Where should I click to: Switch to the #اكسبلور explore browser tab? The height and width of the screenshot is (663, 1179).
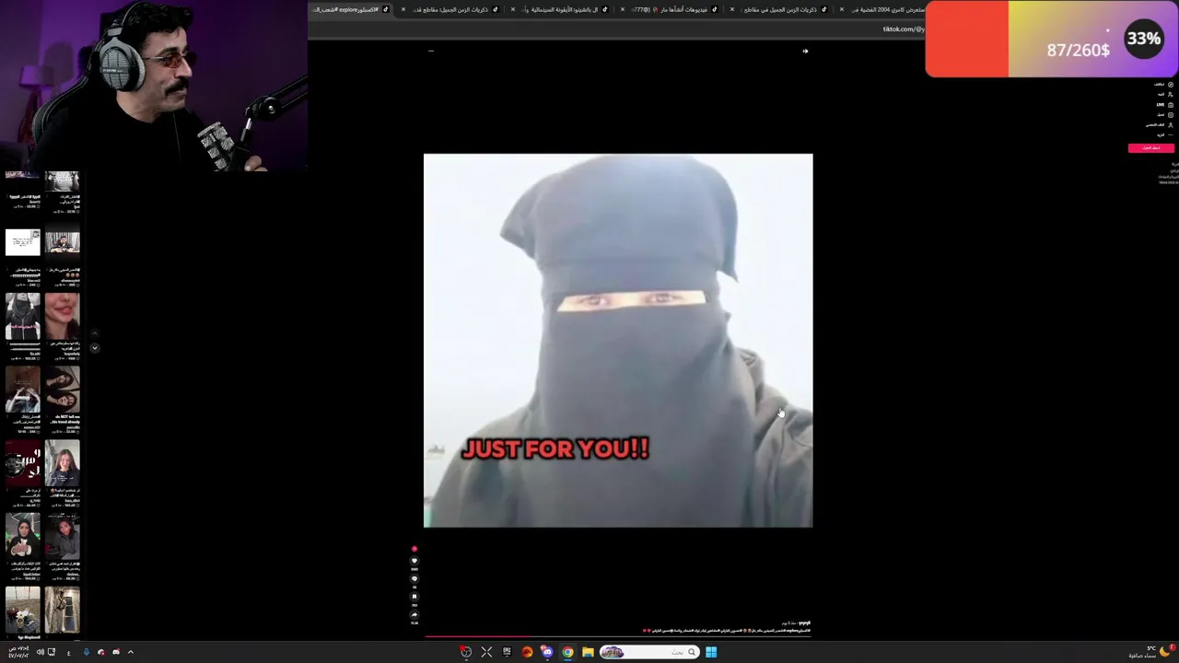350,9
